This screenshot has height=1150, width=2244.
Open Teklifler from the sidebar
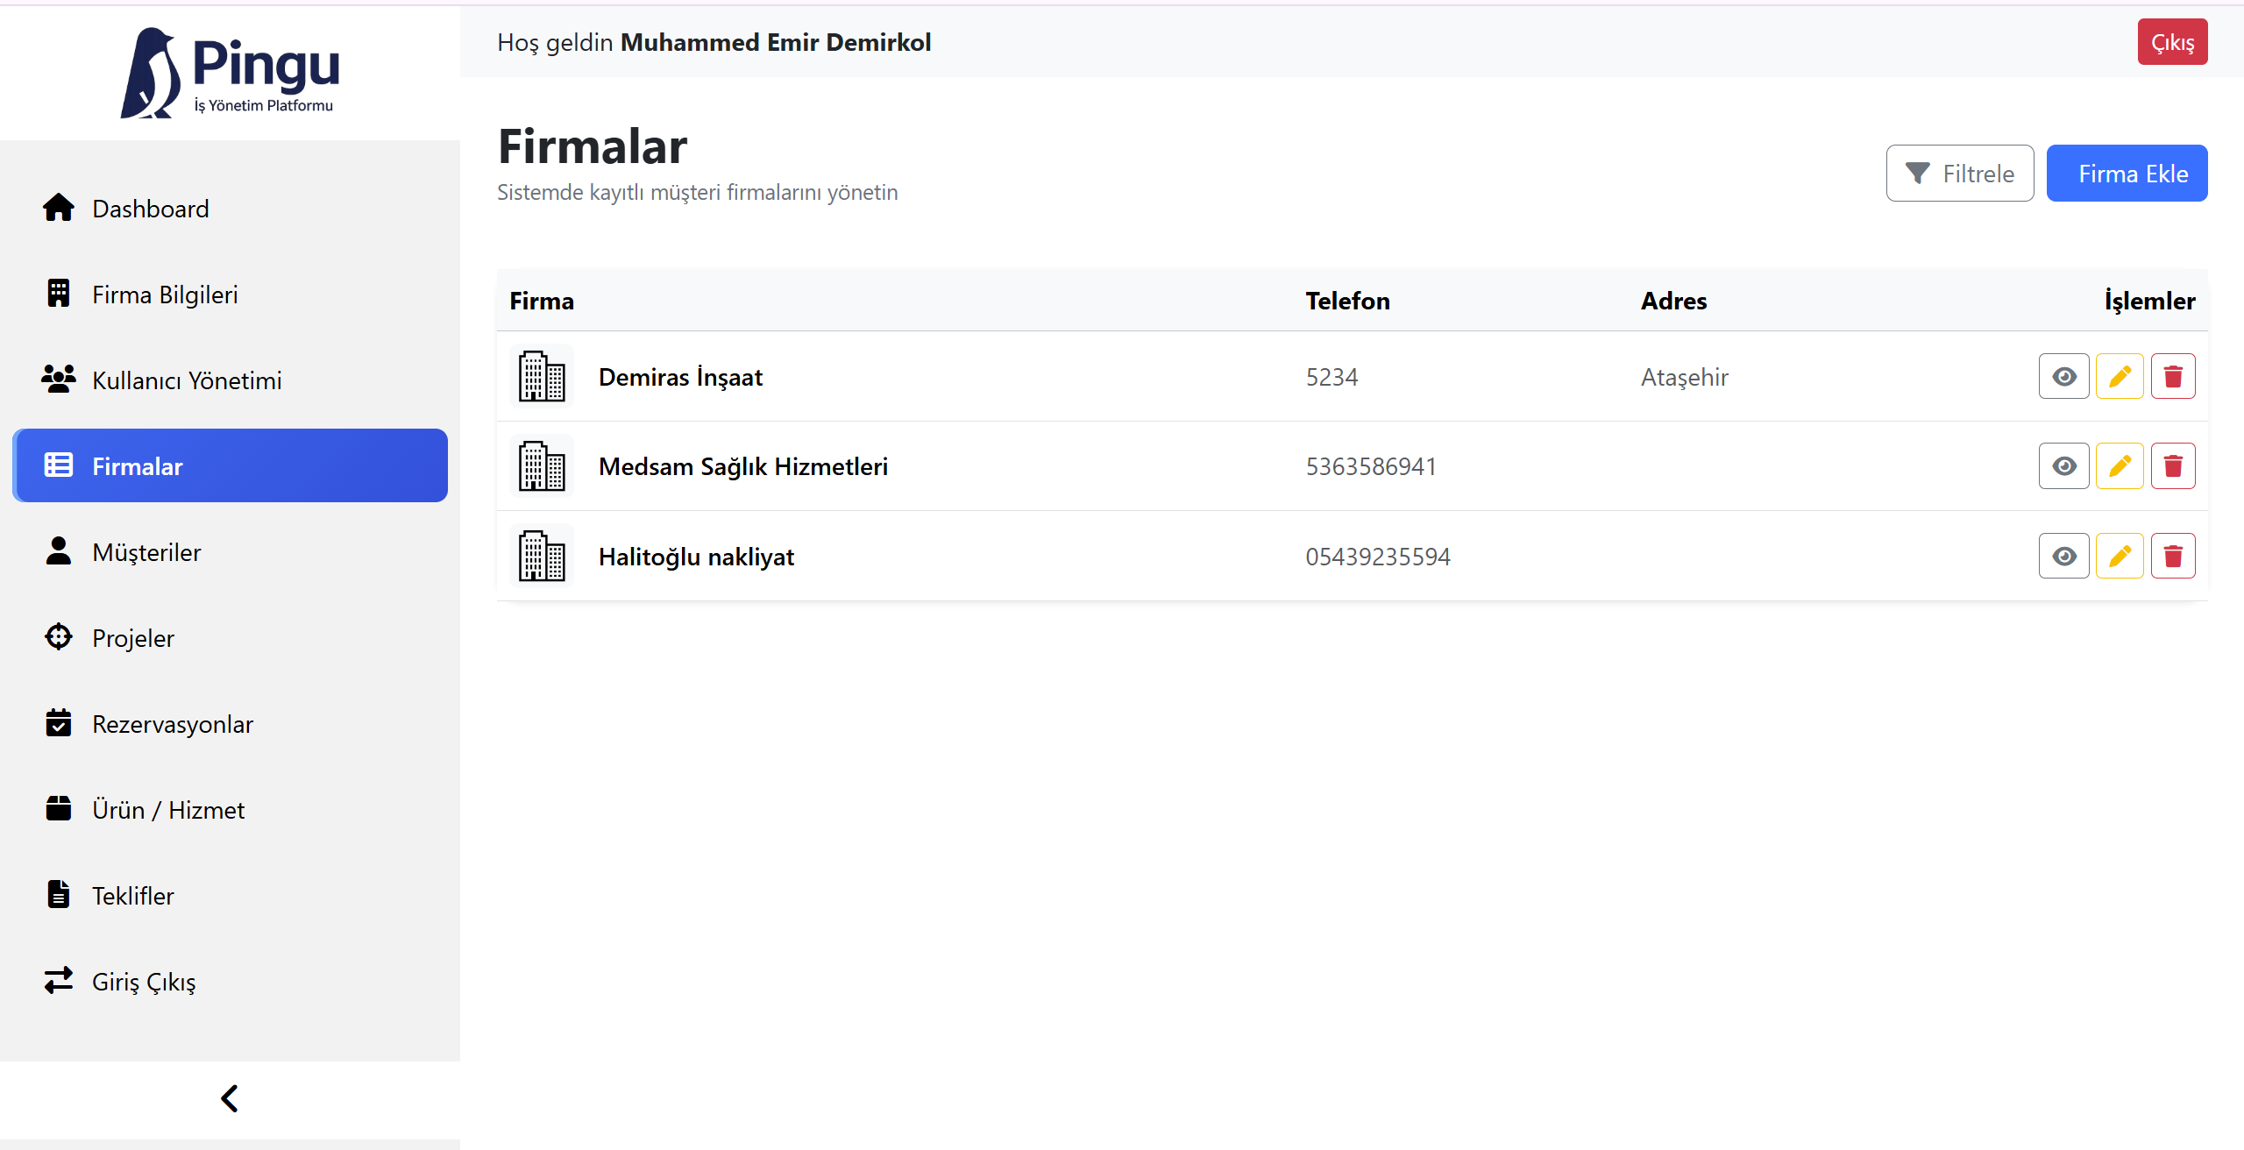coord(133,896)
